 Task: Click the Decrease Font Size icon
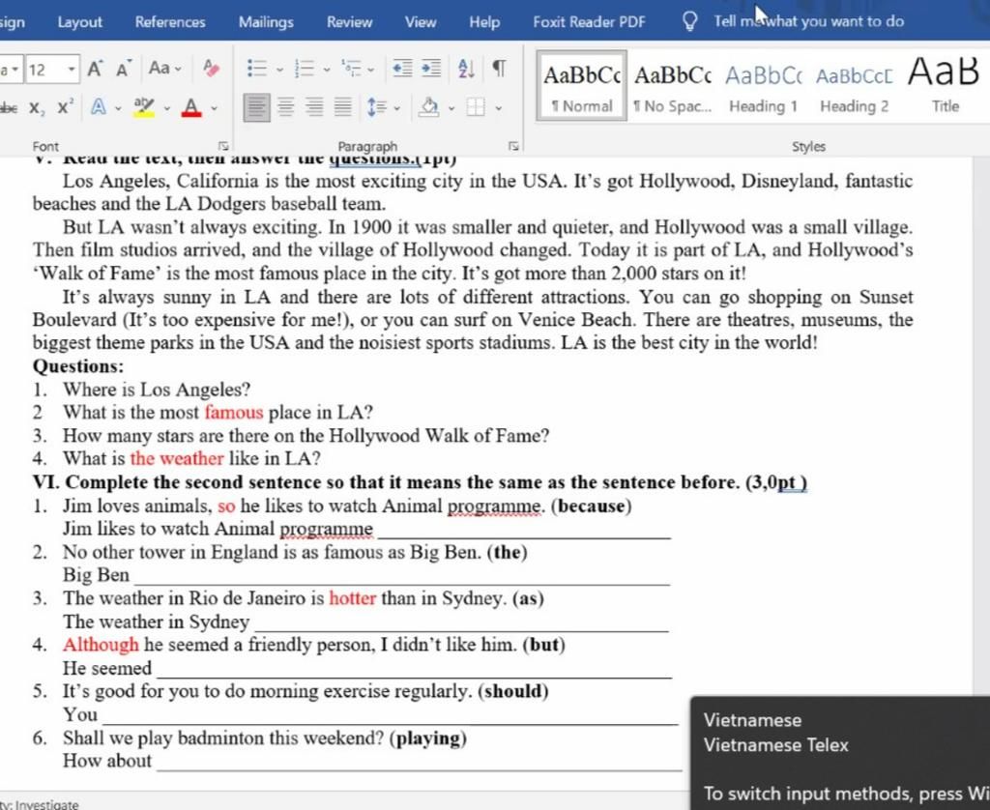pos(123,69)
